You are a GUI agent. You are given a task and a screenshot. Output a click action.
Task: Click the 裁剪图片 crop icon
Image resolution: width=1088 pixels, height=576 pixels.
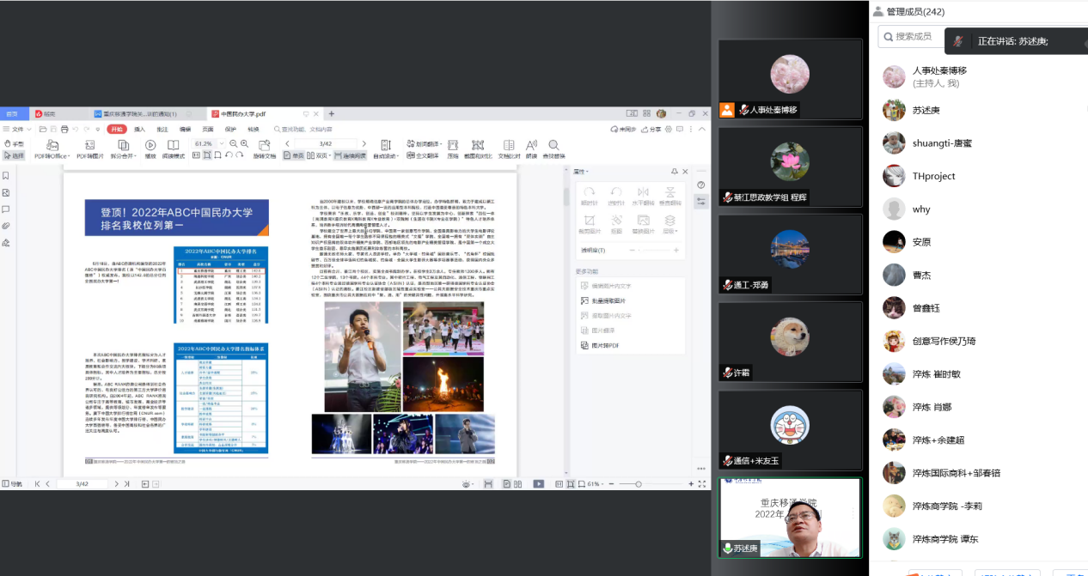[x=589, y=225]
